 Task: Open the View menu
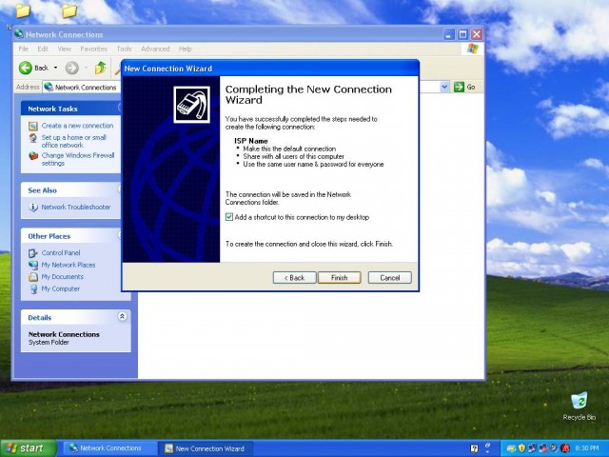(65, 49)
